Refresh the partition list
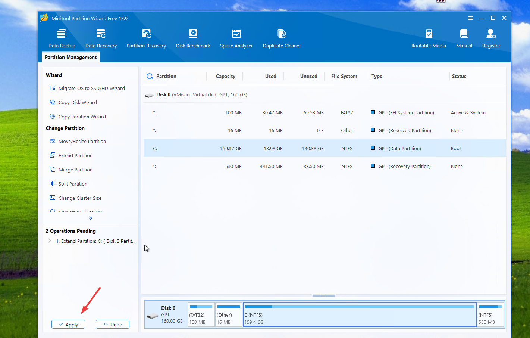This screenshot has height=338, width=530. tap(150, 76)
